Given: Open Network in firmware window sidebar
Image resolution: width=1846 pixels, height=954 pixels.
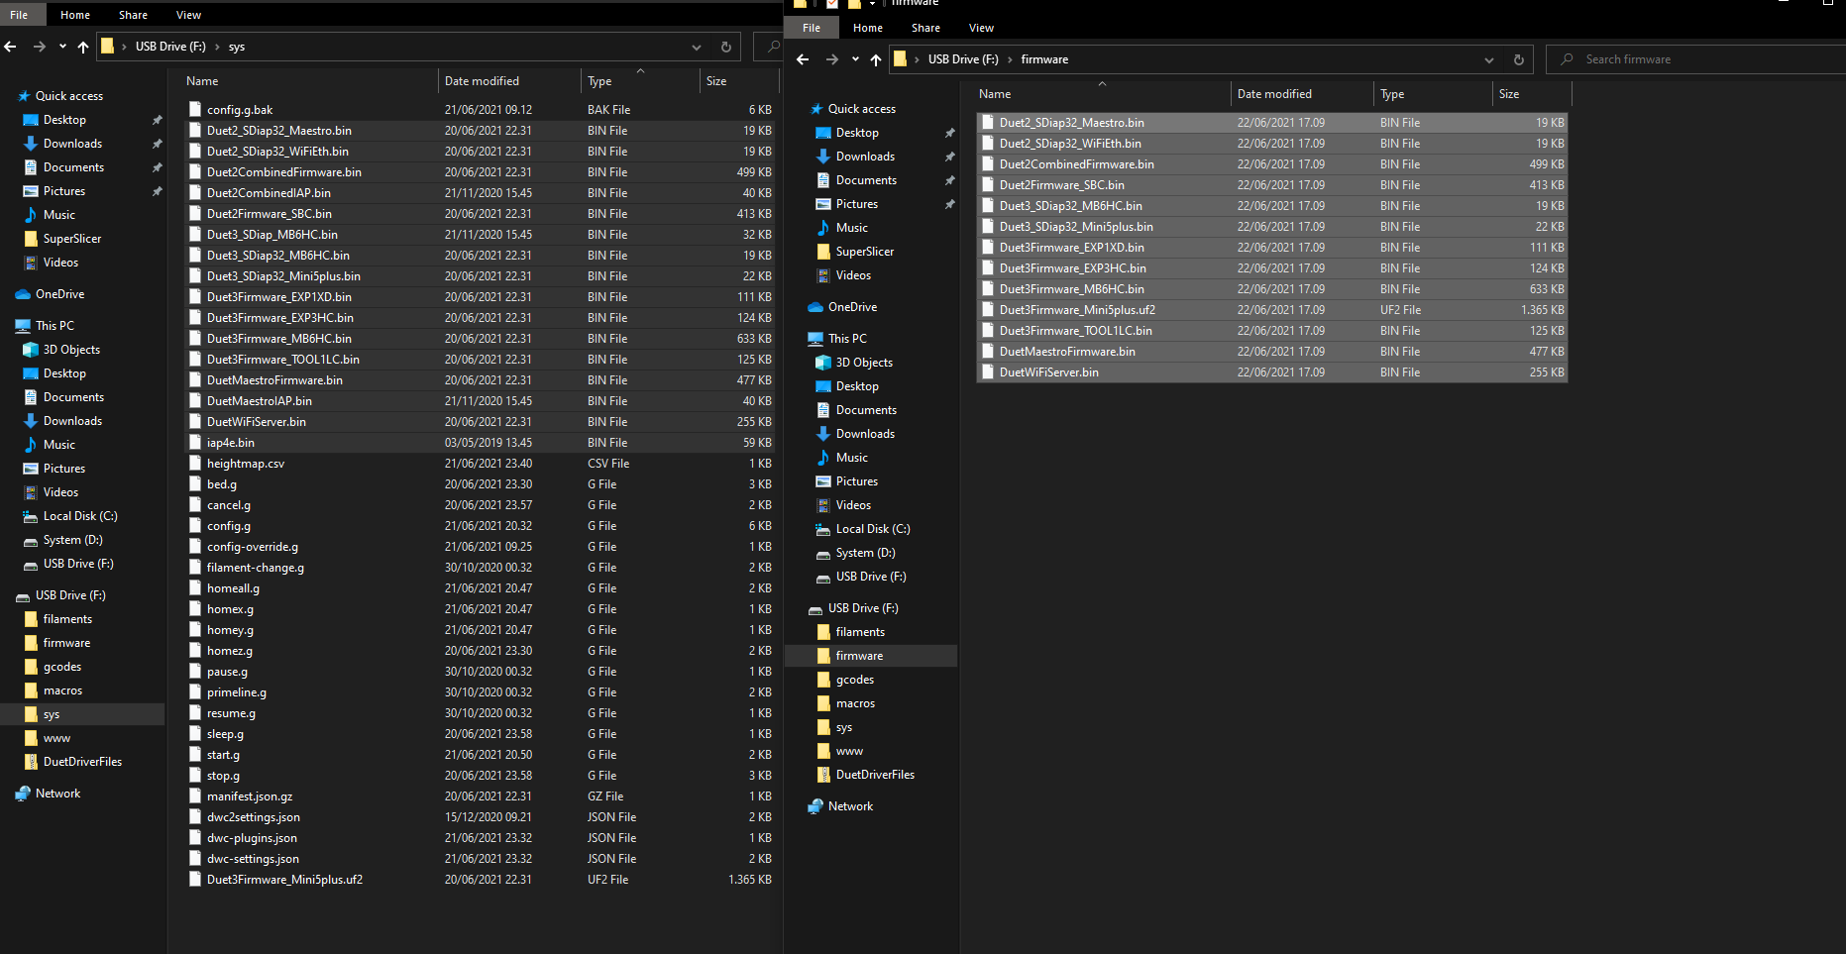Looking at the screenshot, I should (850, 806).
